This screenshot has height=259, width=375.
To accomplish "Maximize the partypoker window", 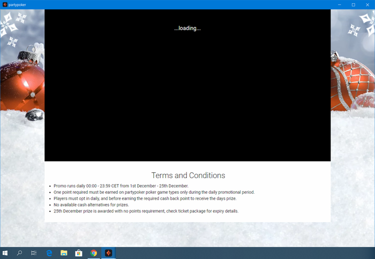I will tap(354, 4).
